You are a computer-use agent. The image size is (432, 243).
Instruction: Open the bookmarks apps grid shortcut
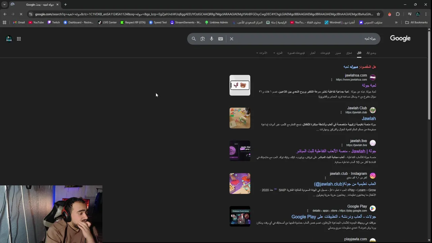click(4, 22)
